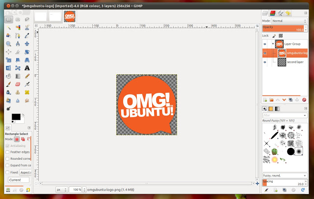314x199 pixels.
Task: Collapse the Layer Group tree arrow
Action: [273, 44]
